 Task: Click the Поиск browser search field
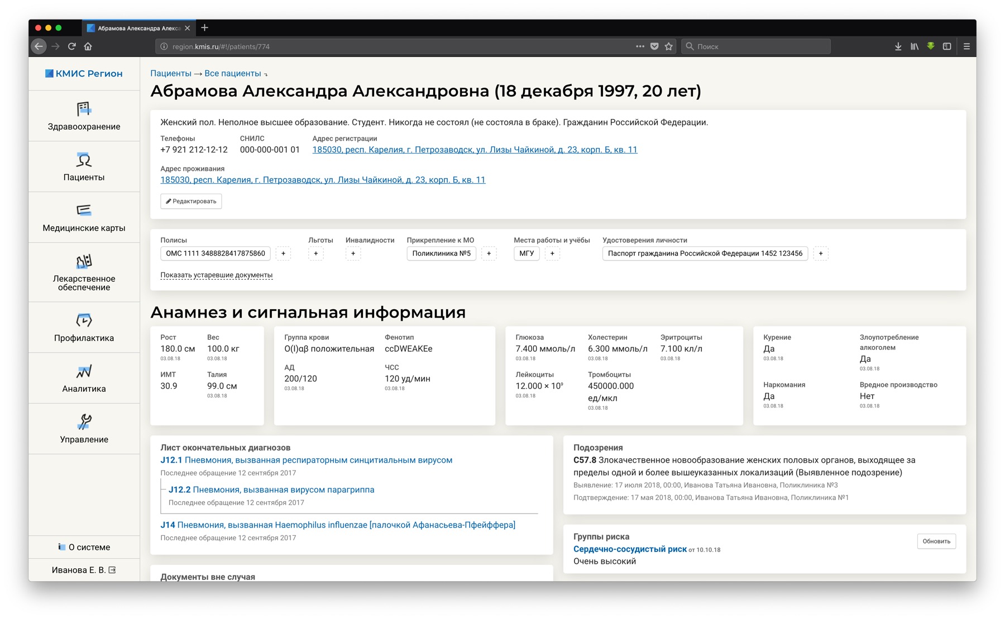(x=756, y=46)
